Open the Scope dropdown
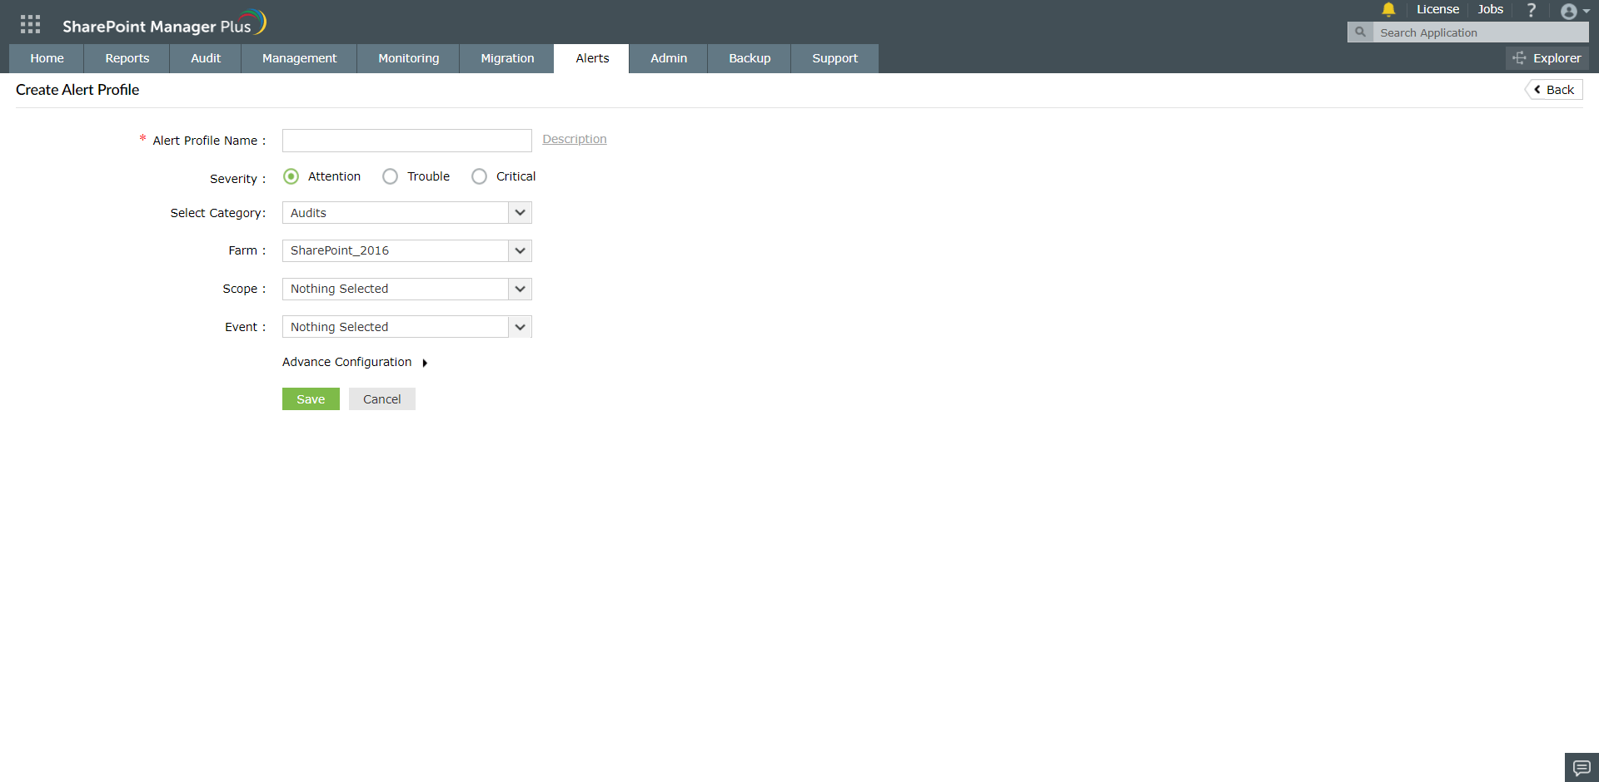Image resolution: width=1599 pixels, height=782 pixels. click(x=519, y=289)
